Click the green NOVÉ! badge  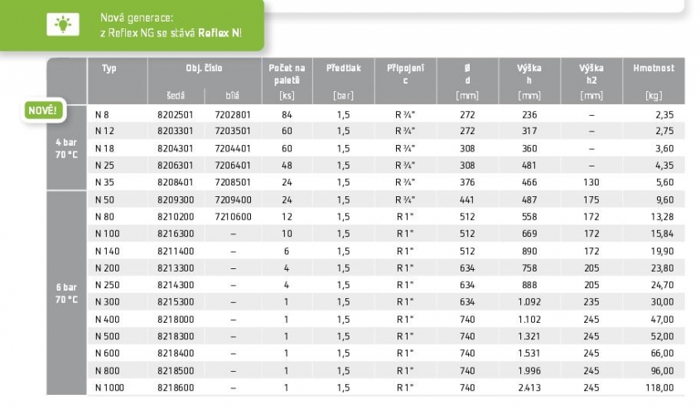(43, 110)
